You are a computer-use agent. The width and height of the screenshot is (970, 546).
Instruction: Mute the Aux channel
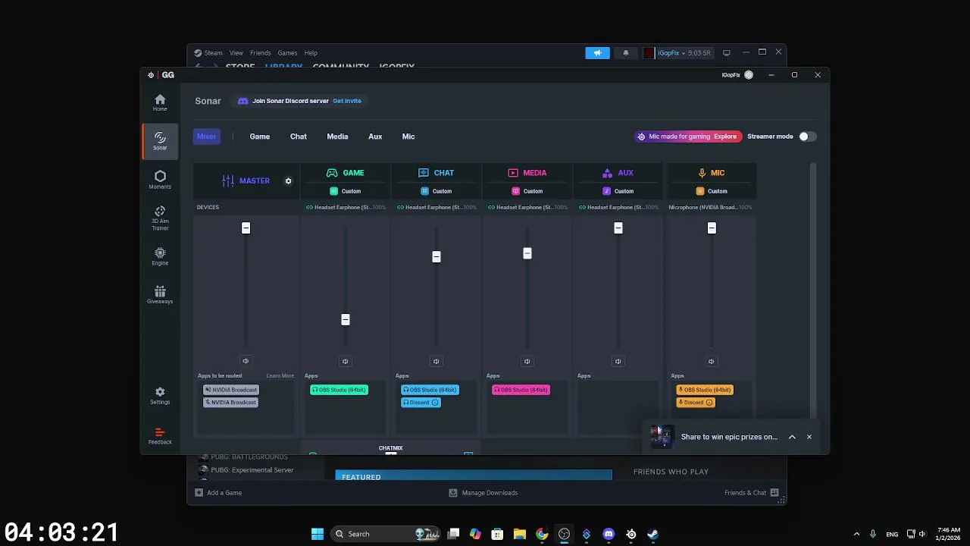pyautogui.click(x=618, y=361)
